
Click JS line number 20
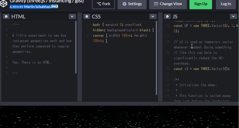[x=168, y=69]
